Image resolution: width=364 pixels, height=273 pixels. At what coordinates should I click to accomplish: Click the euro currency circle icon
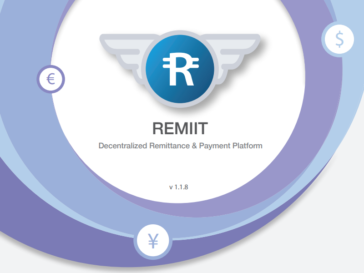coord(51,79)
